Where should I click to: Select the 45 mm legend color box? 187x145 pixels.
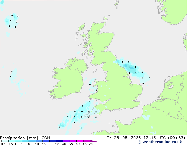click(x=87, y=141)
